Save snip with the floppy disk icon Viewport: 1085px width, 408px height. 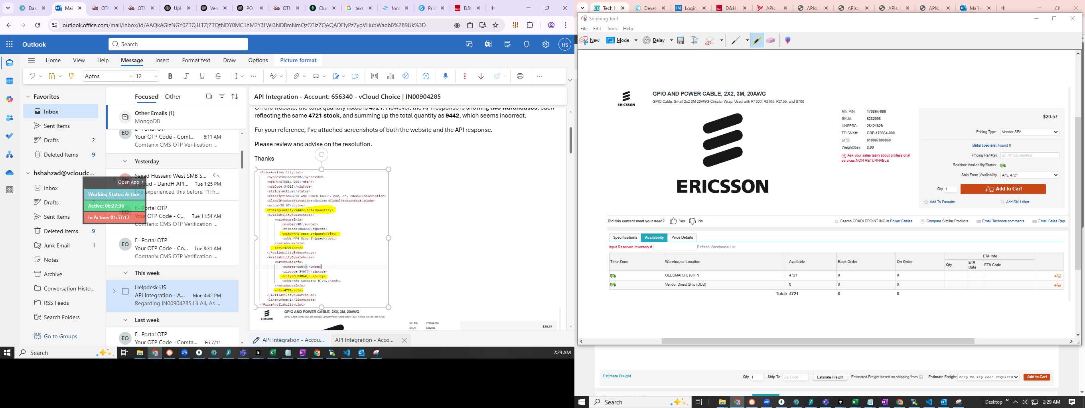680,40
